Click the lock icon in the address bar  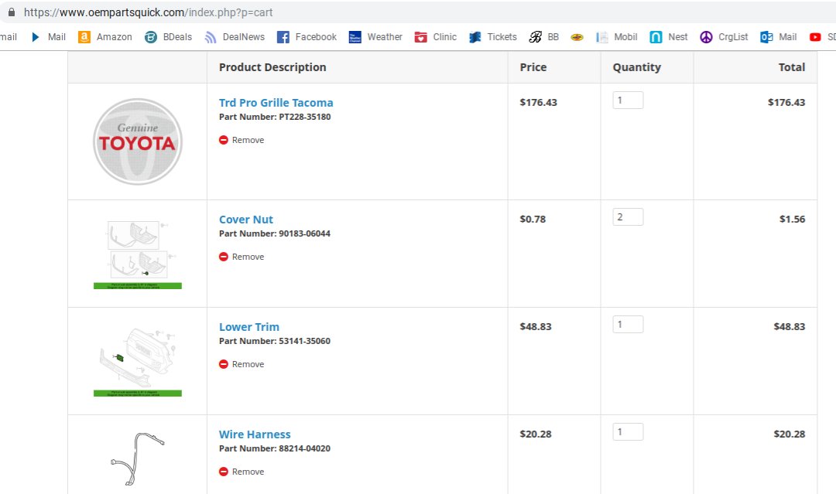12,12
